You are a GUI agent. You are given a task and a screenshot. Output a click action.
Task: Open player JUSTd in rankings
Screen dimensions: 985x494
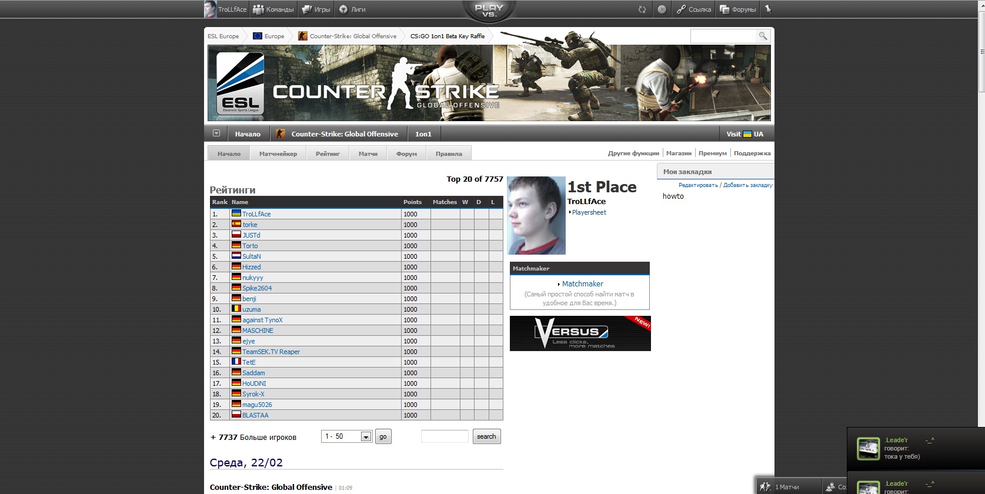[x=251, y=235]
